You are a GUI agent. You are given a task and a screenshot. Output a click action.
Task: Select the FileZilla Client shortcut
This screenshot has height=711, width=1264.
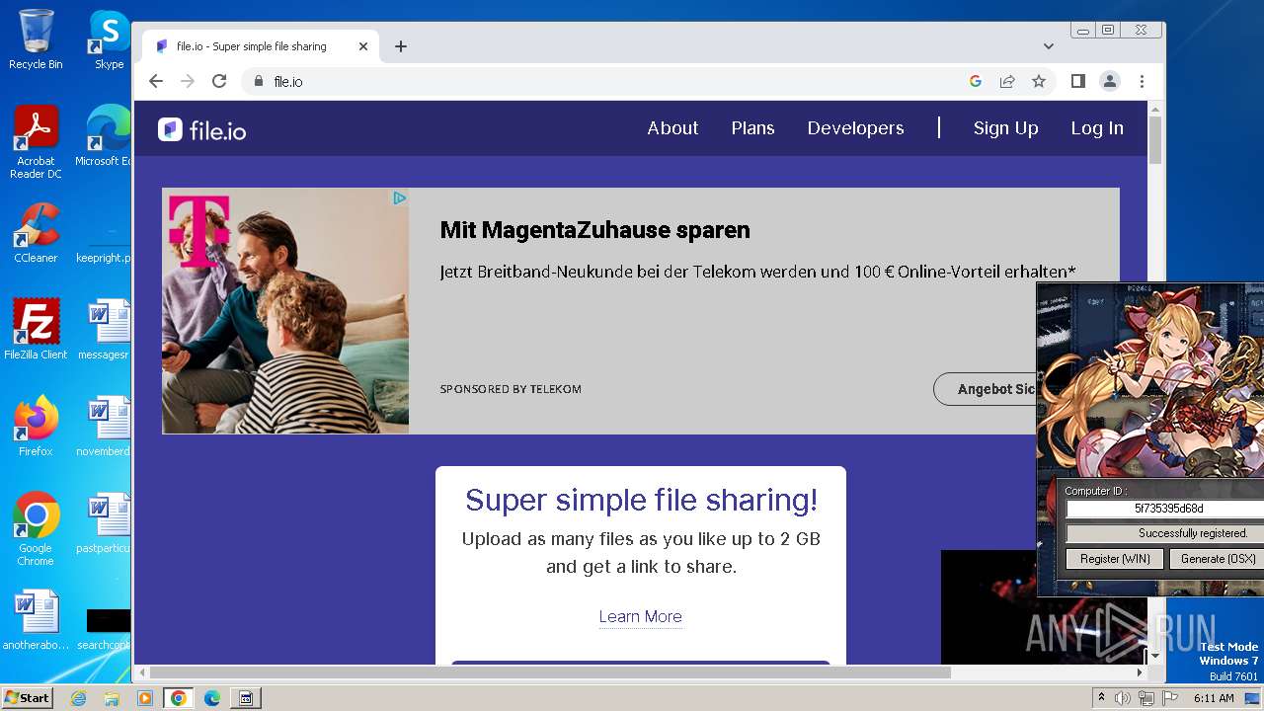[x=36, y=329]
